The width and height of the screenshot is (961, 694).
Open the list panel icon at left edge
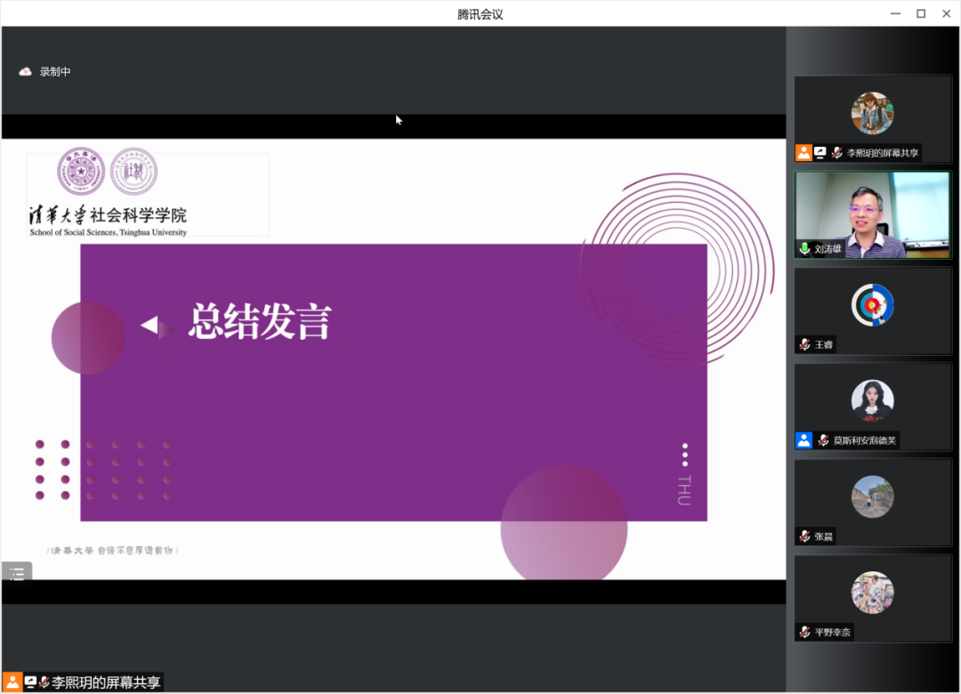pos(17,573)
